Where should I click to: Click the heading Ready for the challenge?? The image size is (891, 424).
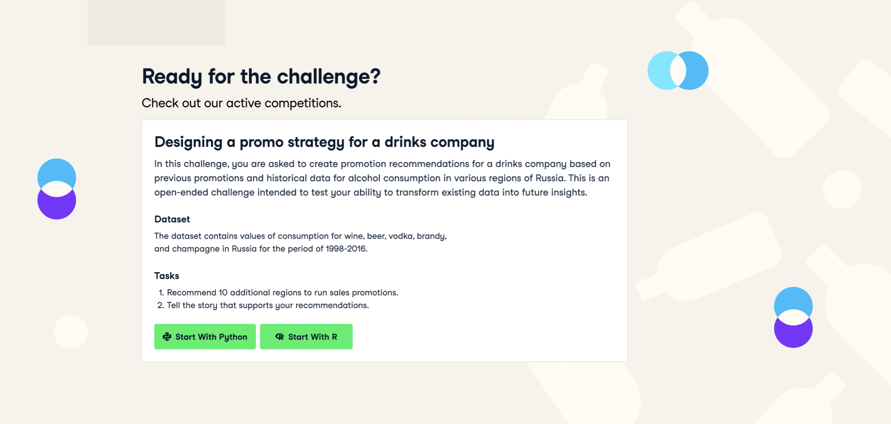261,76
